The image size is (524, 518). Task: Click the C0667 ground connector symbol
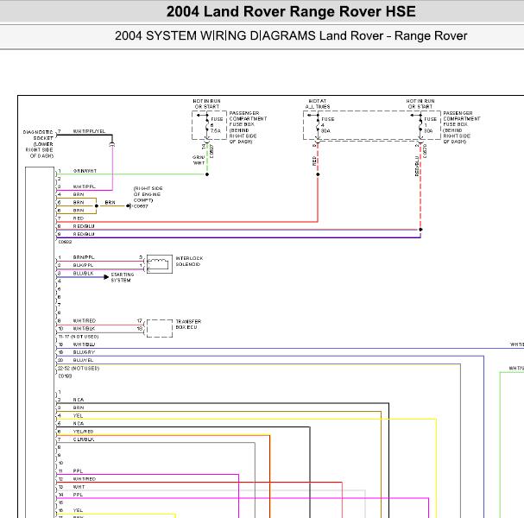[129, 205]
